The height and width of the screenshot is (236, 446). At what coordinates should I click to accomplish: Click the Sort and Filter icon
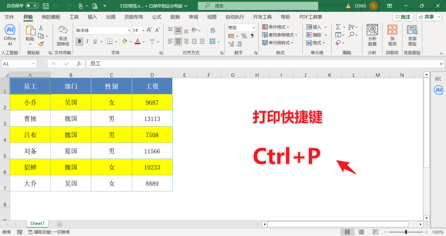351,27
